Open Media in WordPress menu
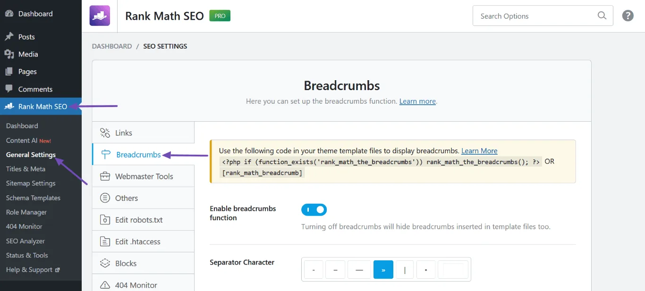 (x=41, y=54)
